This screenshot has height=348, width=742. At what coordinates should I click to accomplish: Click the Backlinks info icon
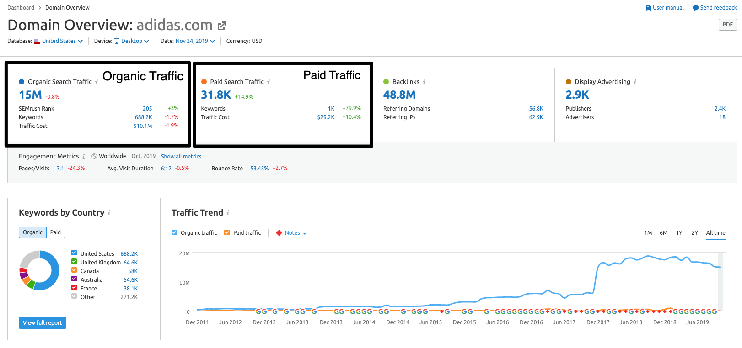click(x=424, y=82)
